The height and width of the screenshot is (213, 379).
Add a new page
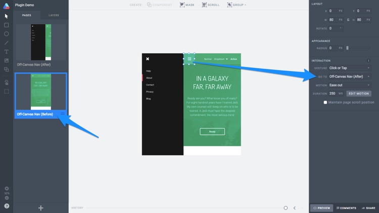(40, 208)
